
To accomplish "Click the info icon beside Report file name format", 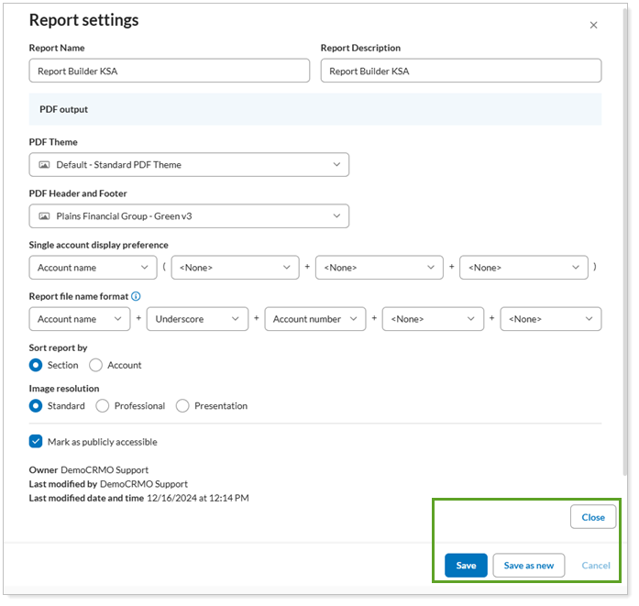I will (x=136, y=296).
